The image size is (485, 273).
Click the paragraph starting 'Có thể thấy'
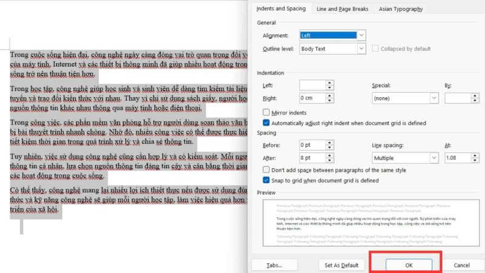[x=129, y=200]
